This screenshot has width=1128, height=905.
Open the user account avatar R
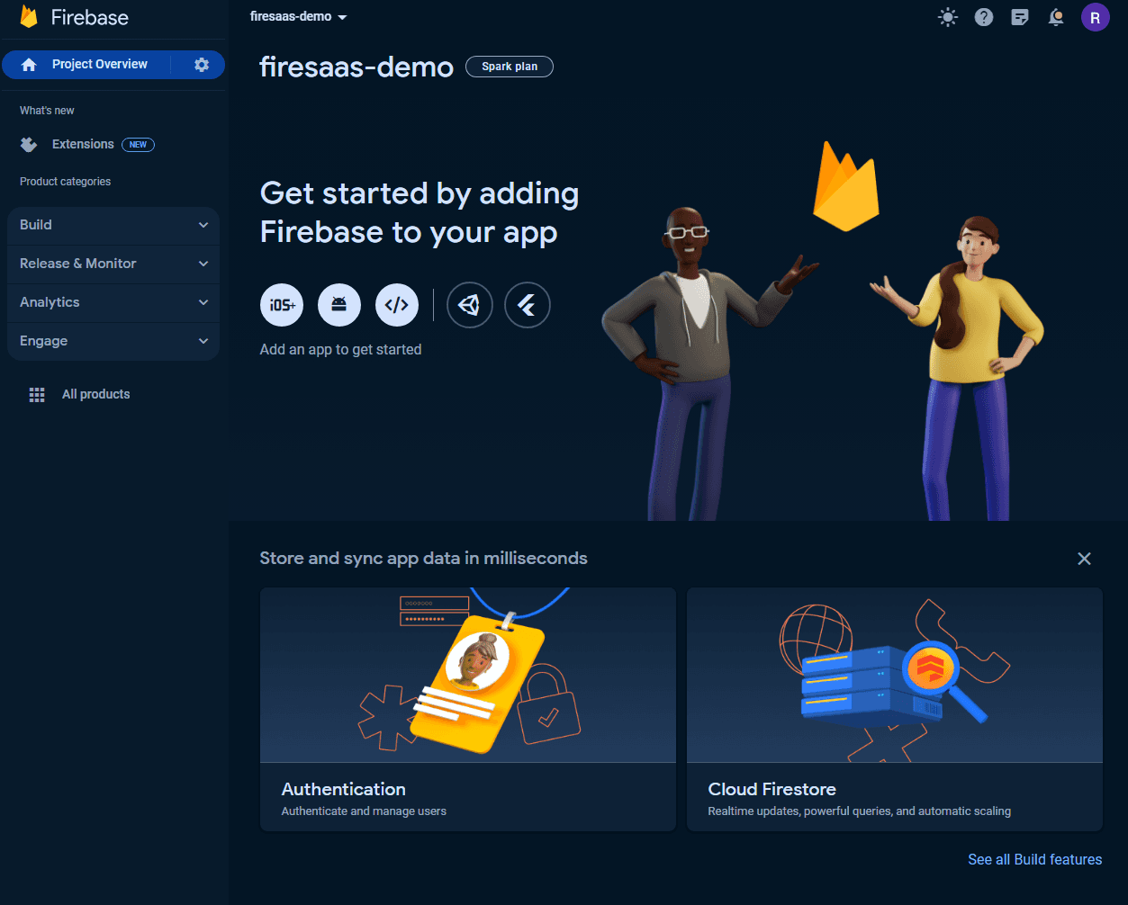1095,17
